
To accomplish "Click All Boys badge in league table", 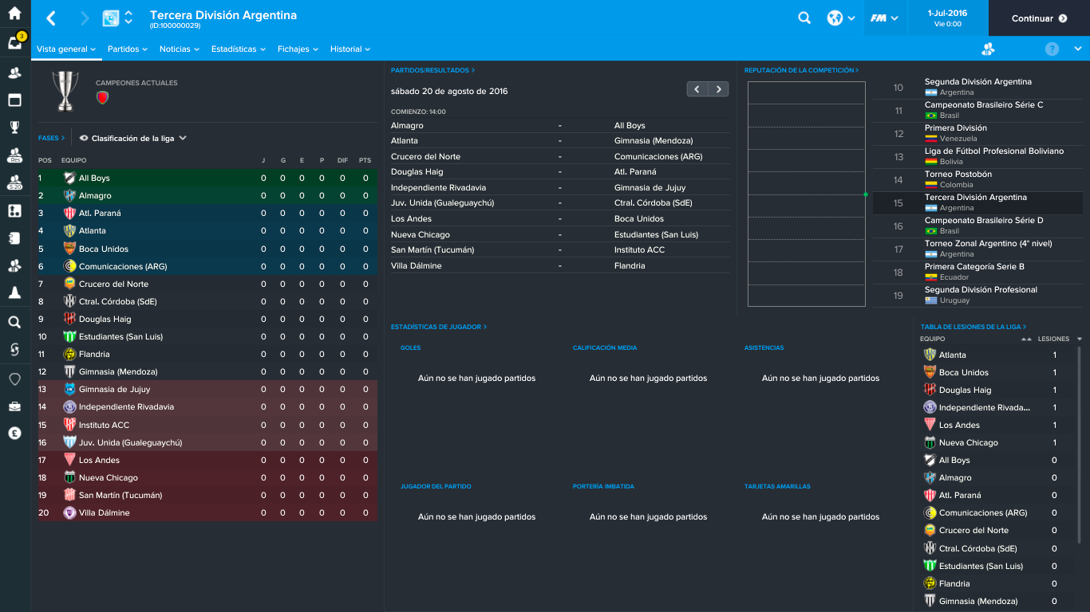I will pyautogui.click(x=69, y=178).
